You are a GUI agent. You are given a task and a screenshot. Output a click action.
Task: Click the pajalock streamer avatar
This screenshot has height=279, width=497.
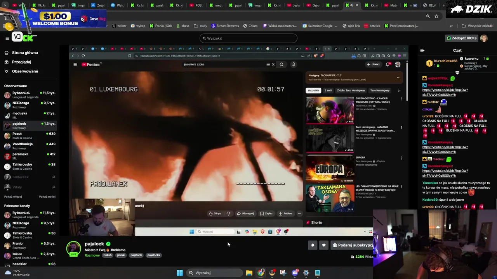point(73,249)
